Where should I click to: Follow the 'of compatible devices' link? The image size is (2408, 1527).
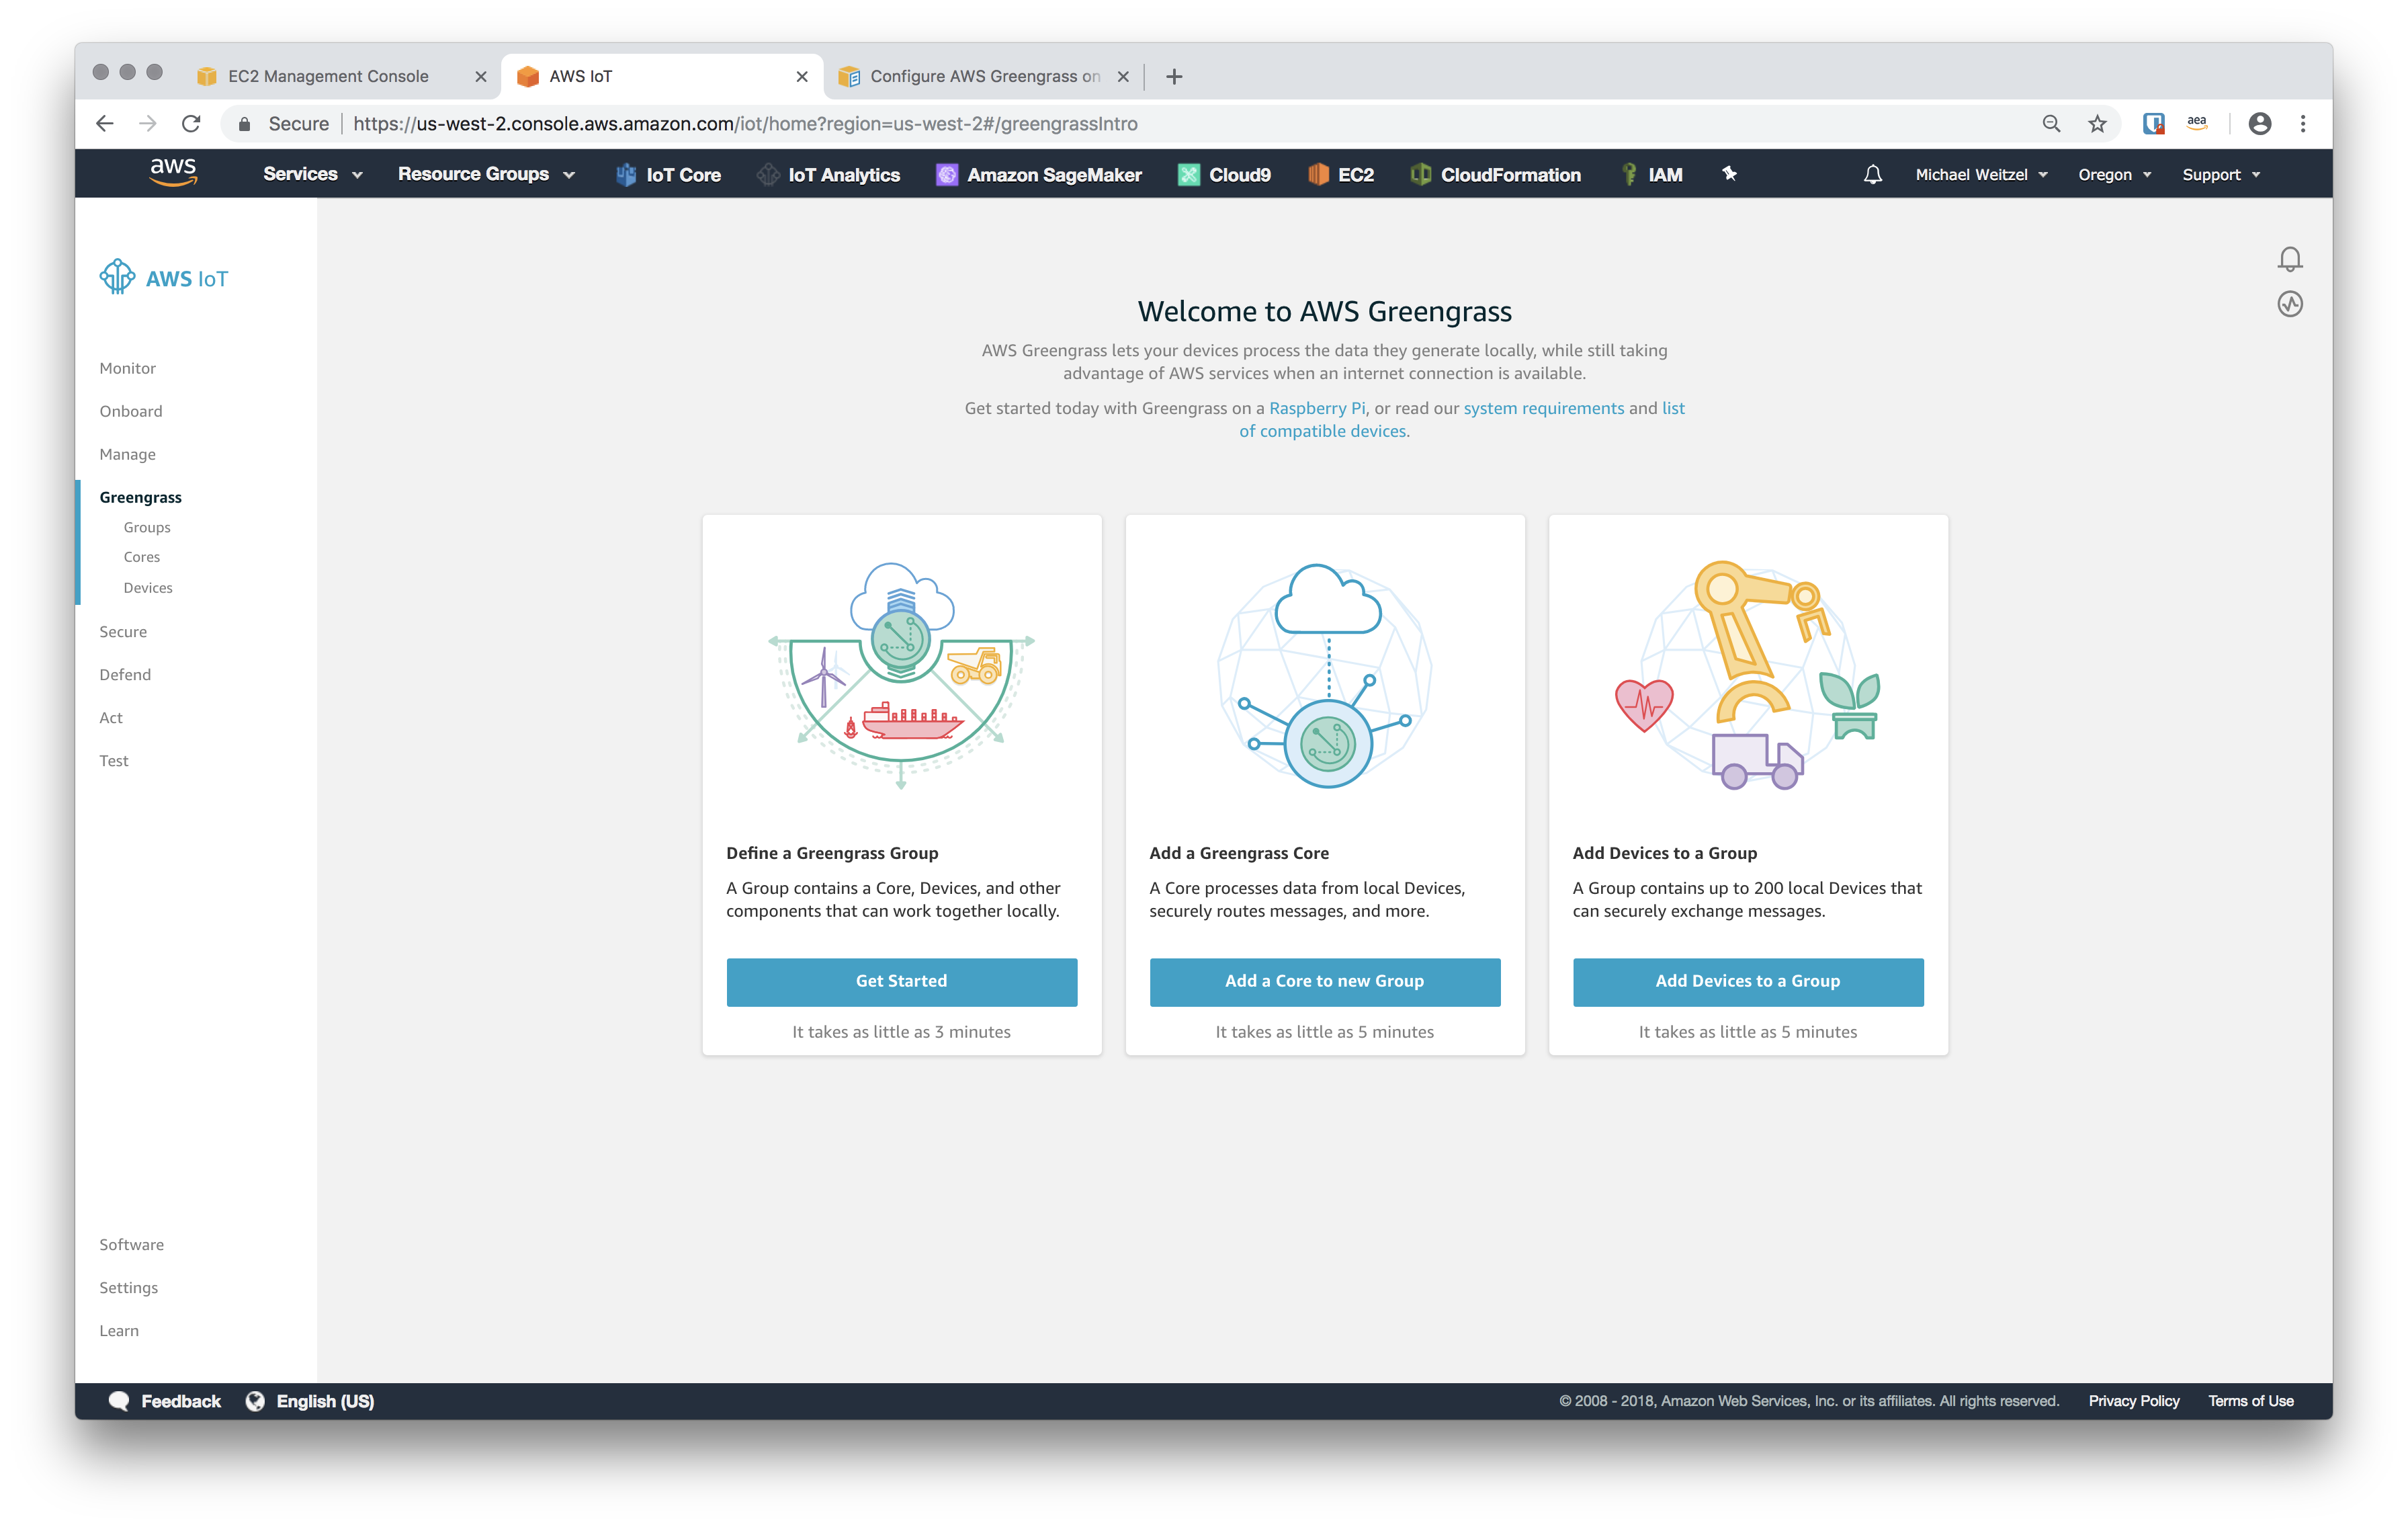pos(1322,431)
